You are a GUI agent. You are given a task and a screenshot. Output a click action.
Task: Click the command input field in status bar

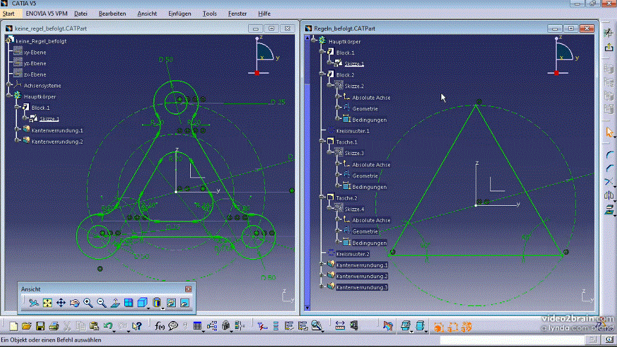point(512,340)
